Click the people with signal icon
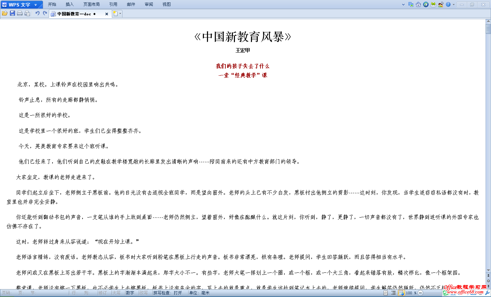Image resolution: width=491 pixels, height=297 pixels. click(441, 4)
